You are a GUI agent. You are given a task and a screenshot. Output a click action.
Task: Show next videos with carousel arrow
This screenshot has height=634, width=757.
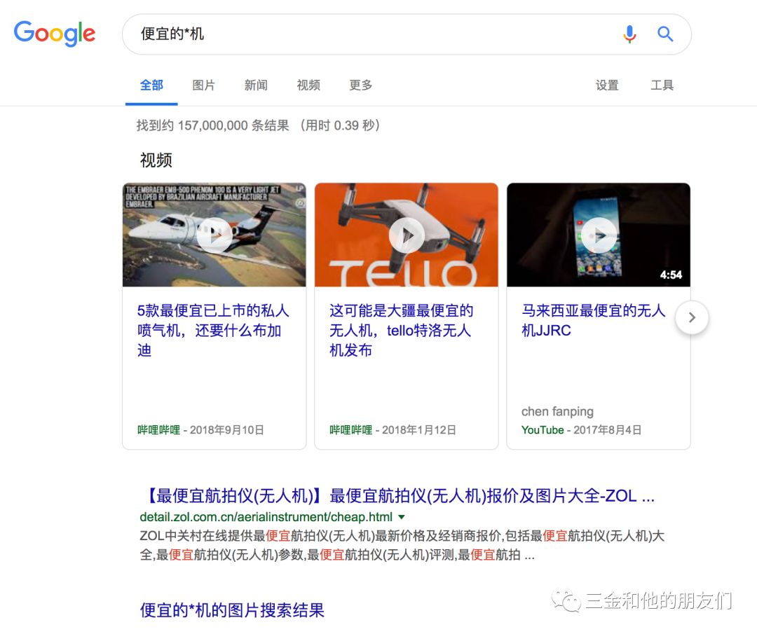692,317
